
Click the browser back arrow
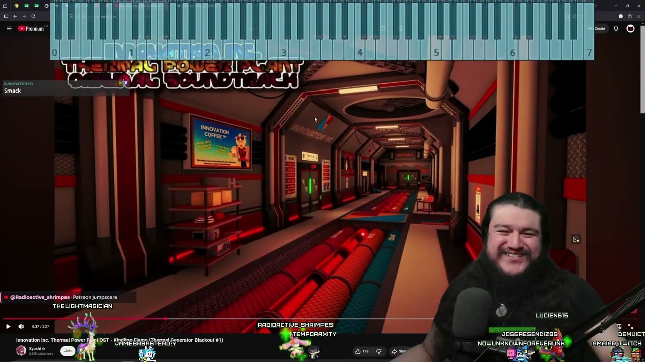[15, 16]
